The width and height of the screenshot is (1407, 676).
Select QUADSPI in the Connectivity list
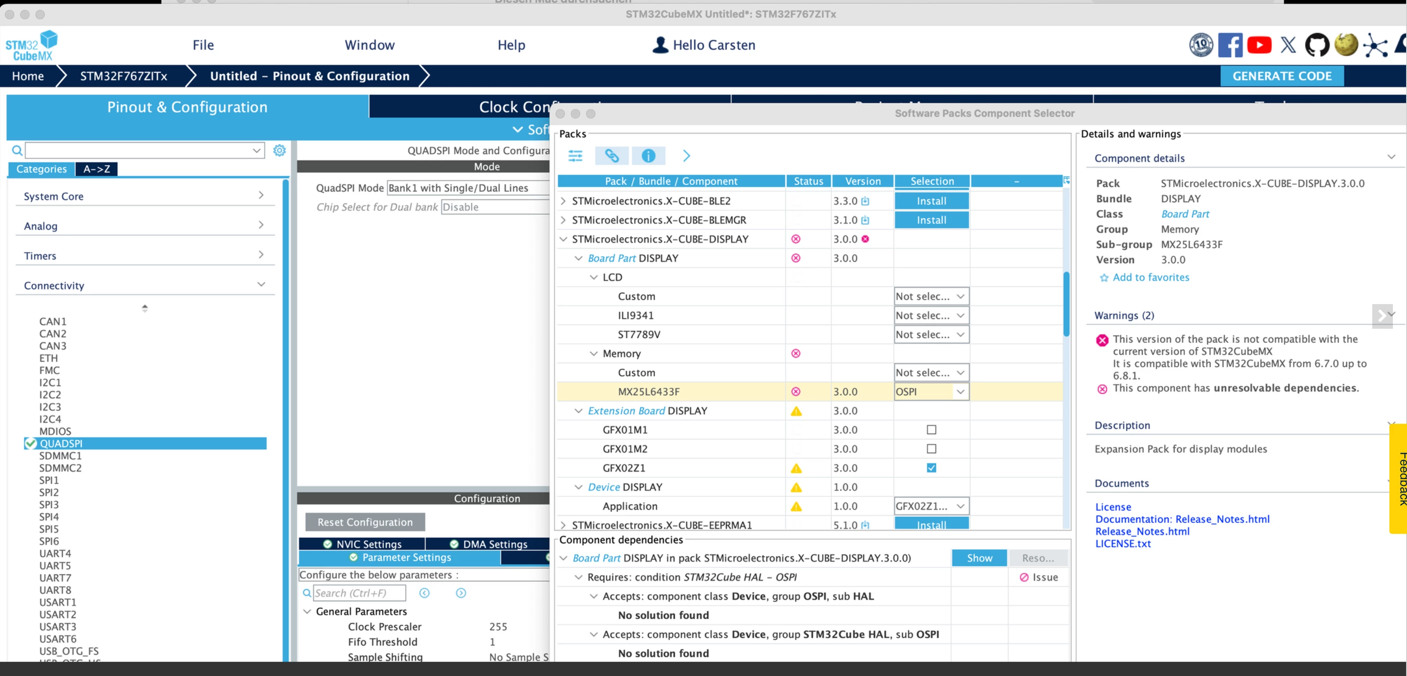tap(145, 444)
